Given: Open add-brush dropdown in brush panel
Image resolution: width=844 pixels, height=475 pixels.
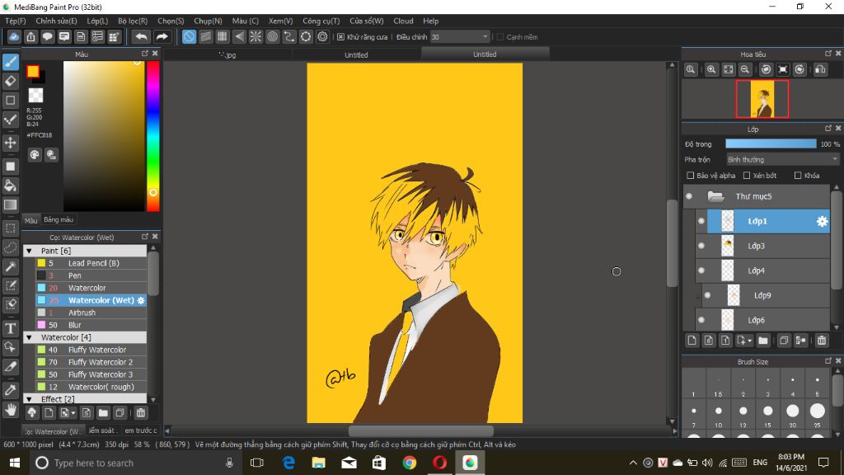Looking at the screenshot, I should tap(73, 413).
